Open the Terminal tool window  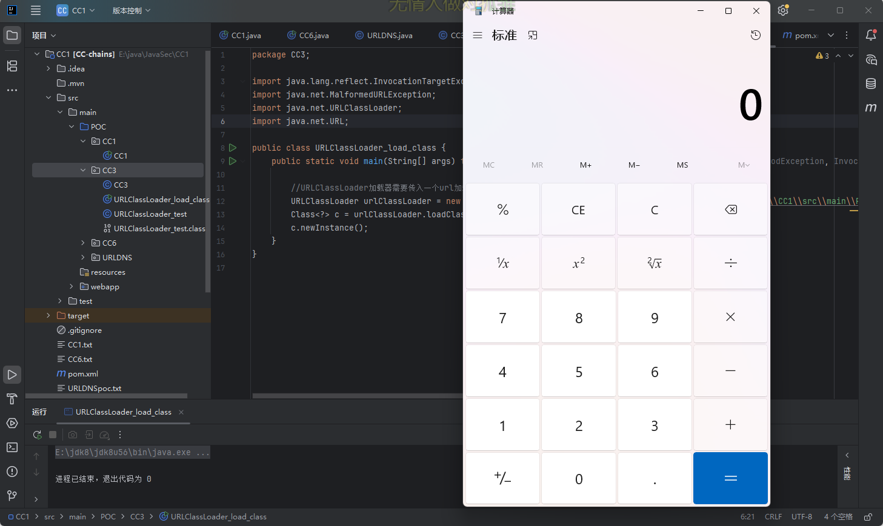(12, 447)
